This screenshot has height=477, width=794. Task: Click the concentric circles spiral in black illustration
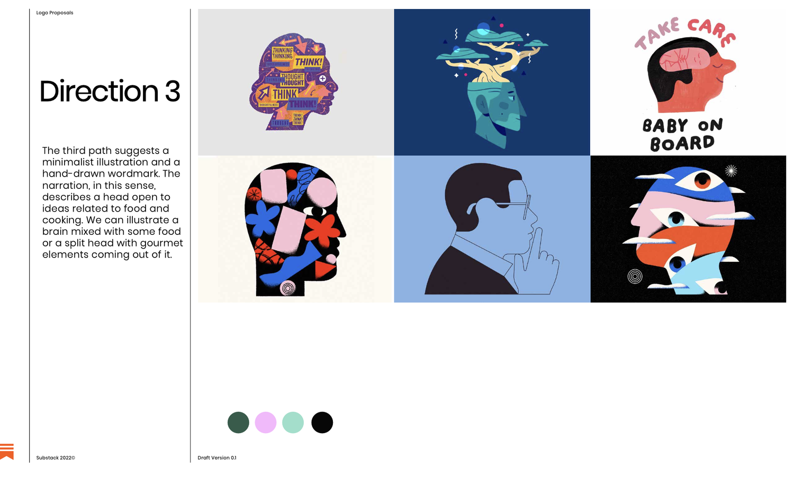[x=635, y=276]
